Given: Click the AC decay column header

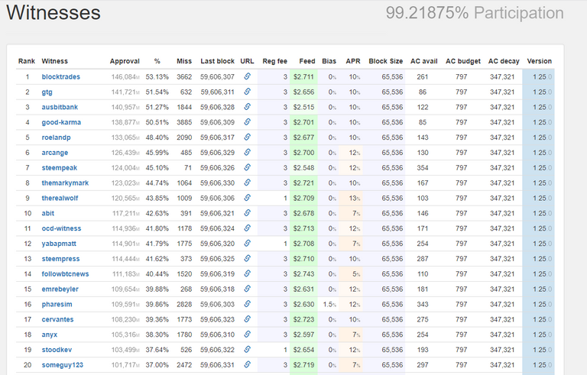Looking at the screenshot, I should click(x=504, y=61).
